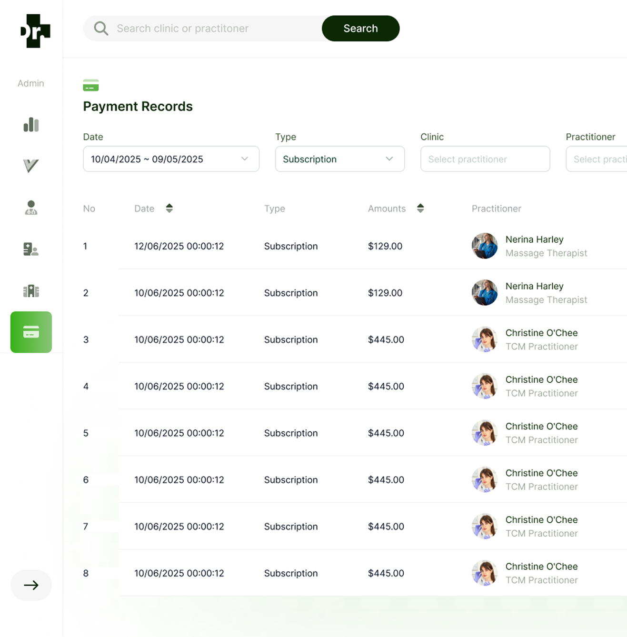The height and width of the screenshot is (637, 627).
Task: Click Christine O'Chee's avatar in row 7
Action: pyautogui.click(x=485, y=526)
